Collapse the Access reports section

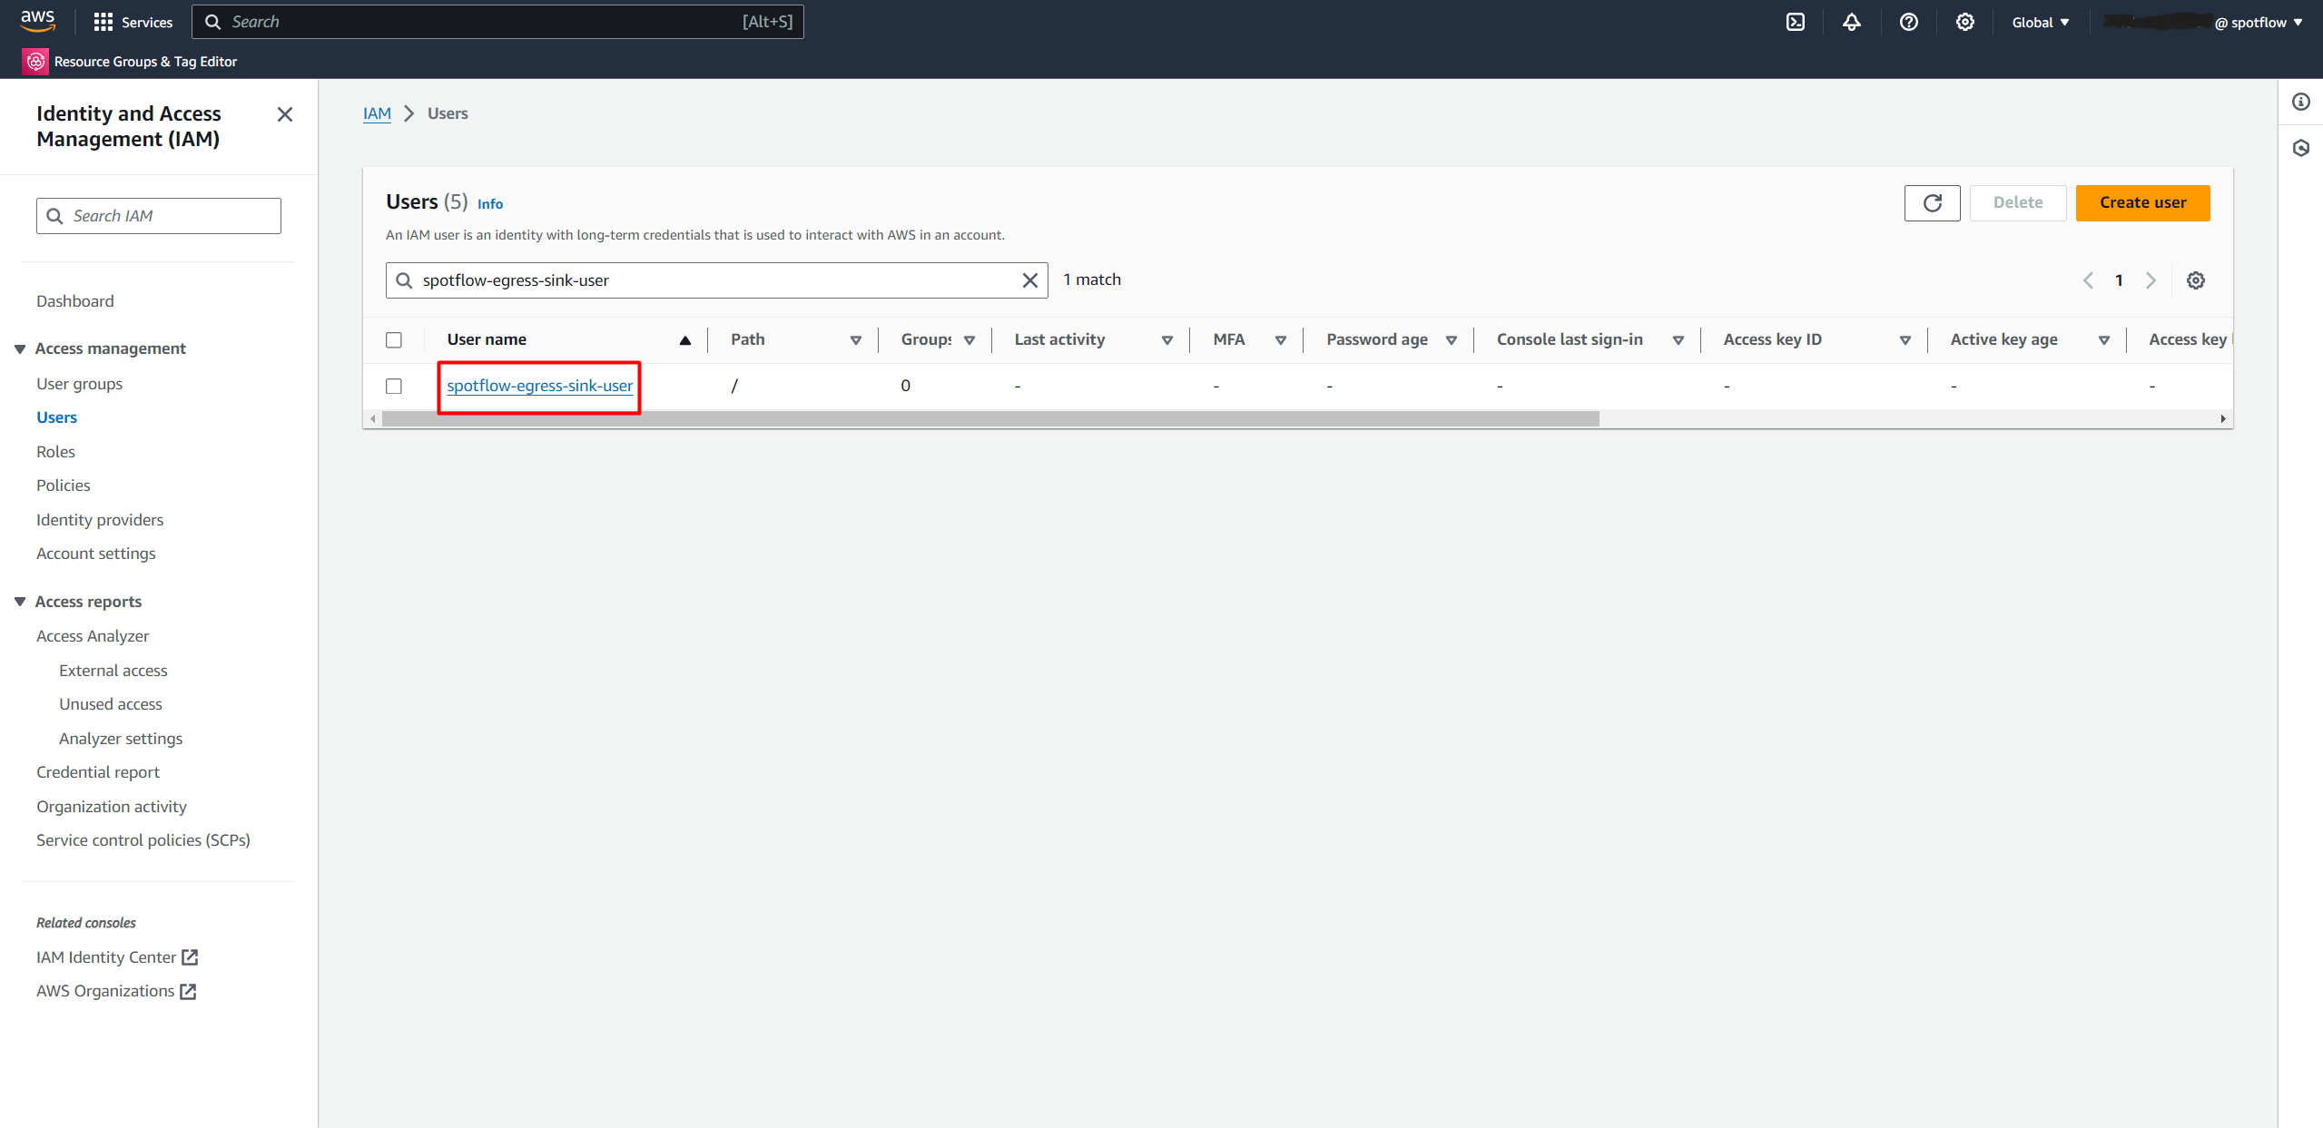[20, 602]
